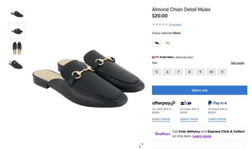This screenshot has height=149, width=252.
Task: Click the Select size button
Action: pos(200,90)
